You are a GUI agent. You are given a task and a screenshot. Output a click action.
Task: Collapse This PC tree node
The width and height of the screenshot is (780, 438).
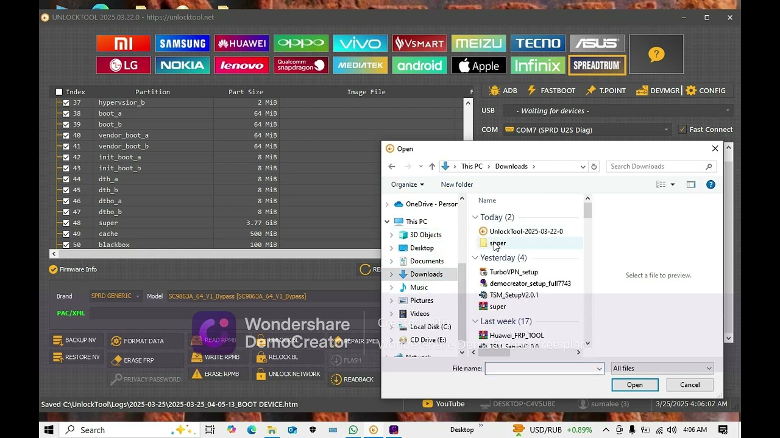click(387, 221)
